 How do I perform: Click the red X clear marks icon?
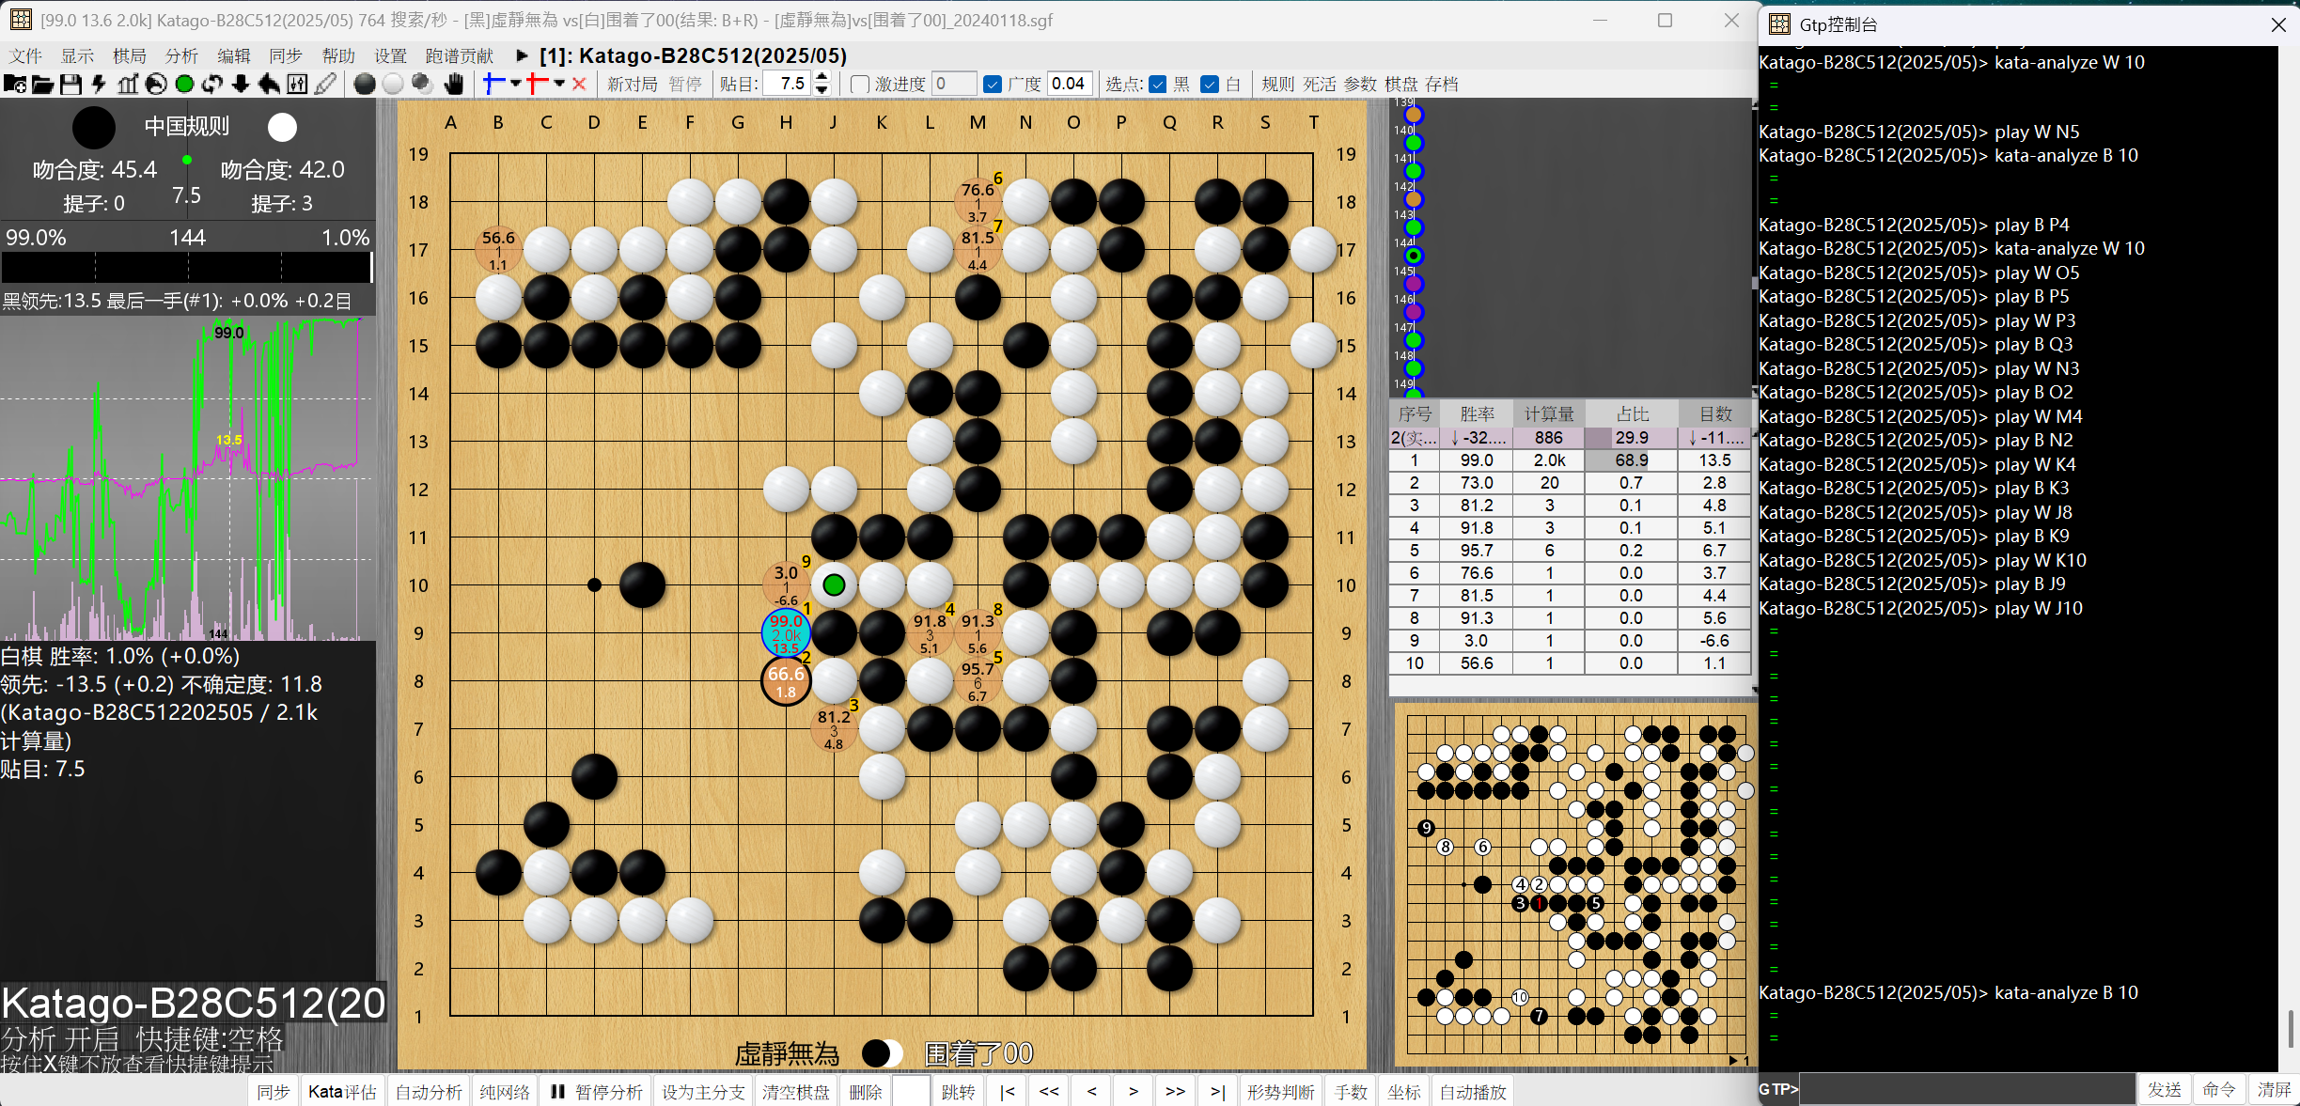coord(579,85)
